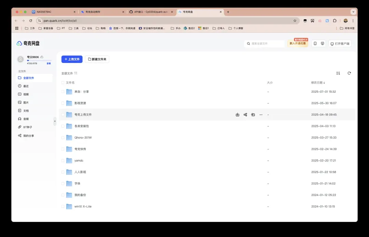
Task: Click the storage usage bar 472G/6TB
Action: (39, 61)
